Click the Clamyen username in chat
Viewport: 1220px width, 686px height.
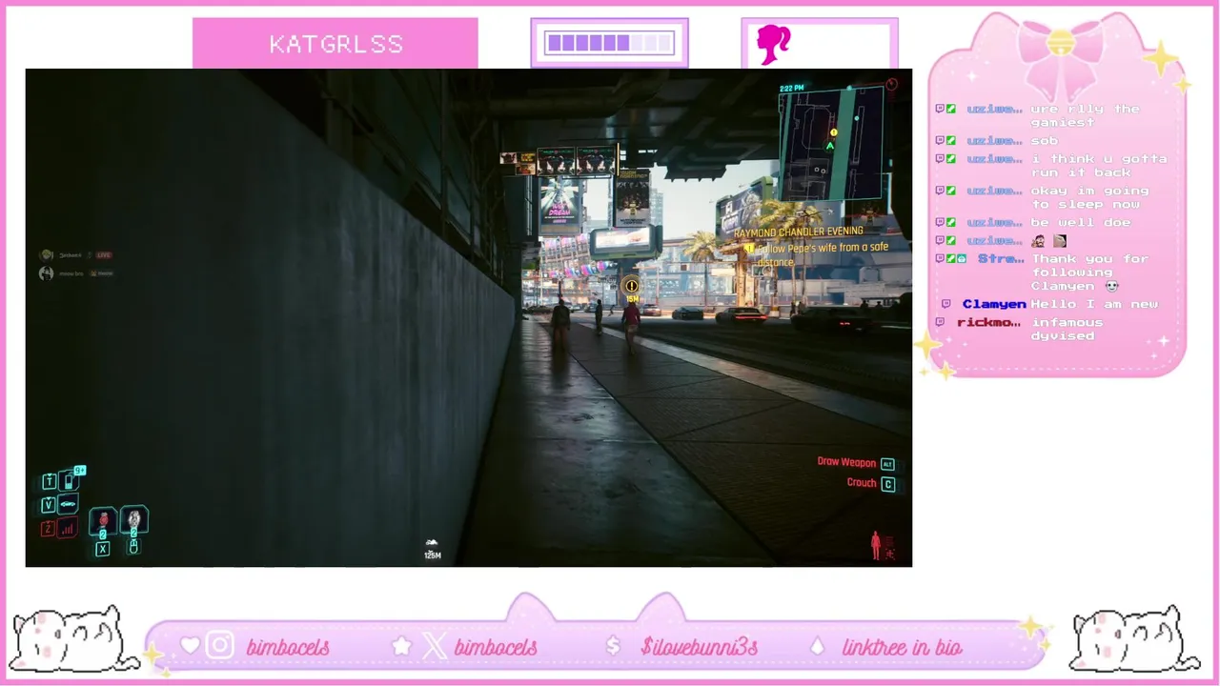coord(994,304)
